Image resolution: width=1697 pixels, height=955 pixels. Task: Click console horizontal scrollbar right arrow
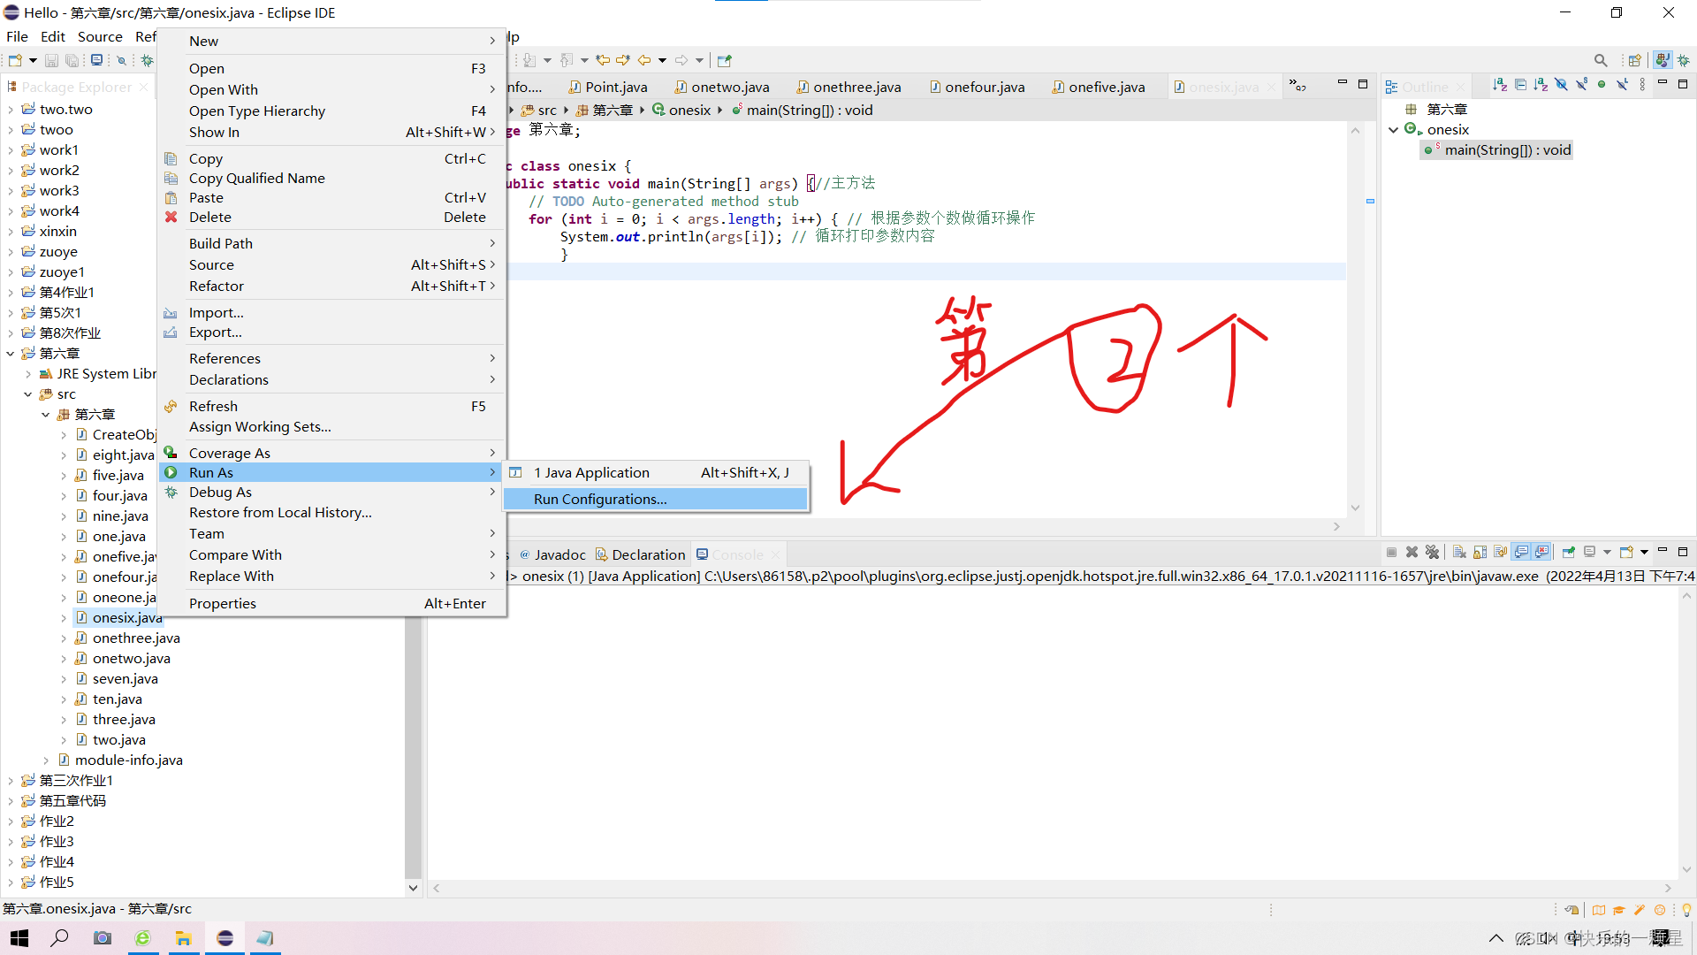click(1668, 889)
